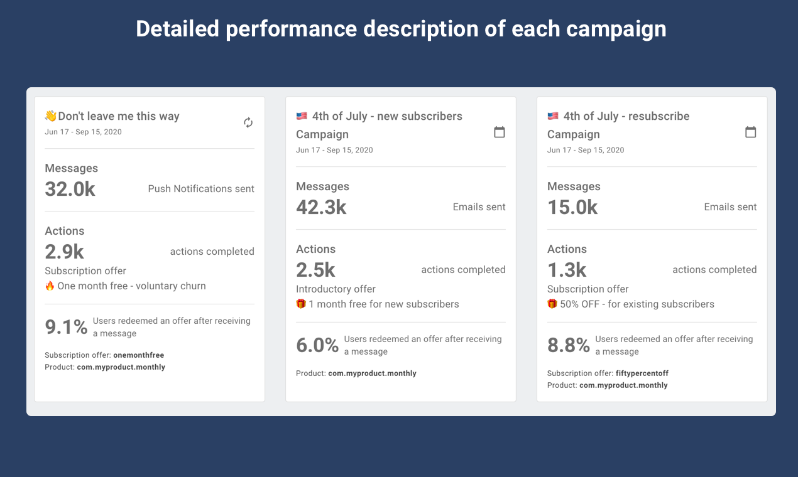Open the Don't leave me this way campaign
Viewport: 798px width, 477px height.
click(x=119, y=116)
